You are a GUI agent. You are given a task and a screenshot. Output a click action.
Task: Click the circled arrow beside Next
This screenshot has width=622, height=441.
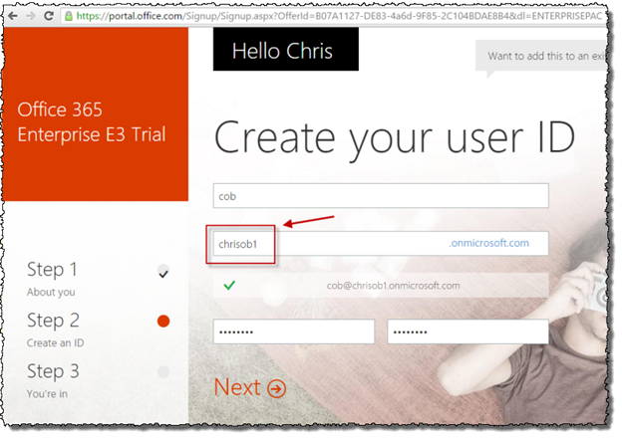pos(276,388)
